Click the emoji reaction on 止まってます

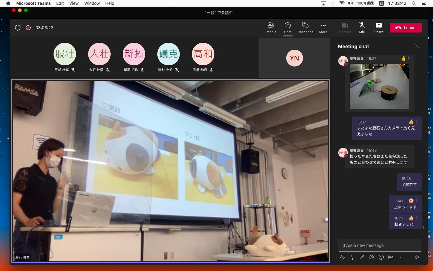pyautogui.click(x=413, y=201)
